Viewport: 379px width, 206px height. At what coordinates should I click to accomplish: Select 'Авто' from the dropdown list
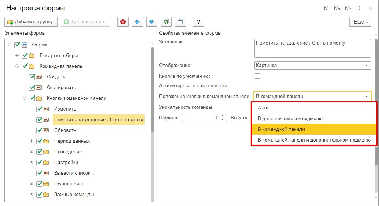point(263,108)
